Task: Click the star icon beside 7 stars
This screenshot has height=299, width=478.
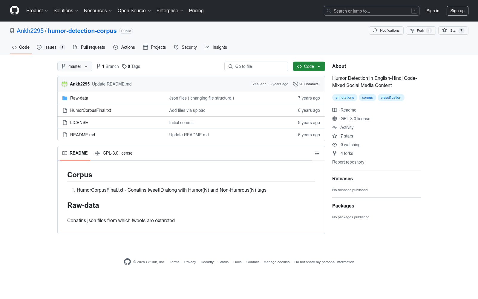Action: coord(335,136)
